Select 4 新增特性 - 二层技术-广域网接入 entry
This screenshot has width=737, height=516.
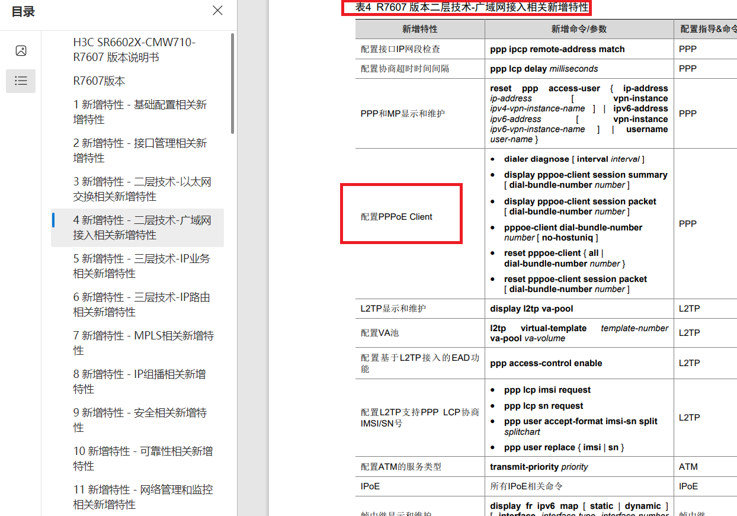pyautogui.click(x=137, y=227)
